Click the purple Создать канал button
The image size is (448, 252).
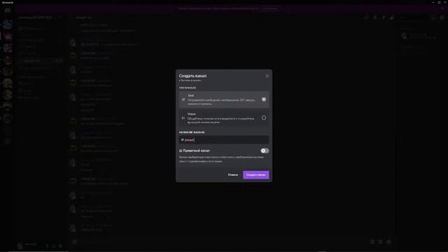(256, 175)
